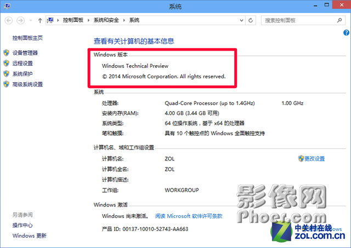Close the 系统 window

(x=342, y=5)
